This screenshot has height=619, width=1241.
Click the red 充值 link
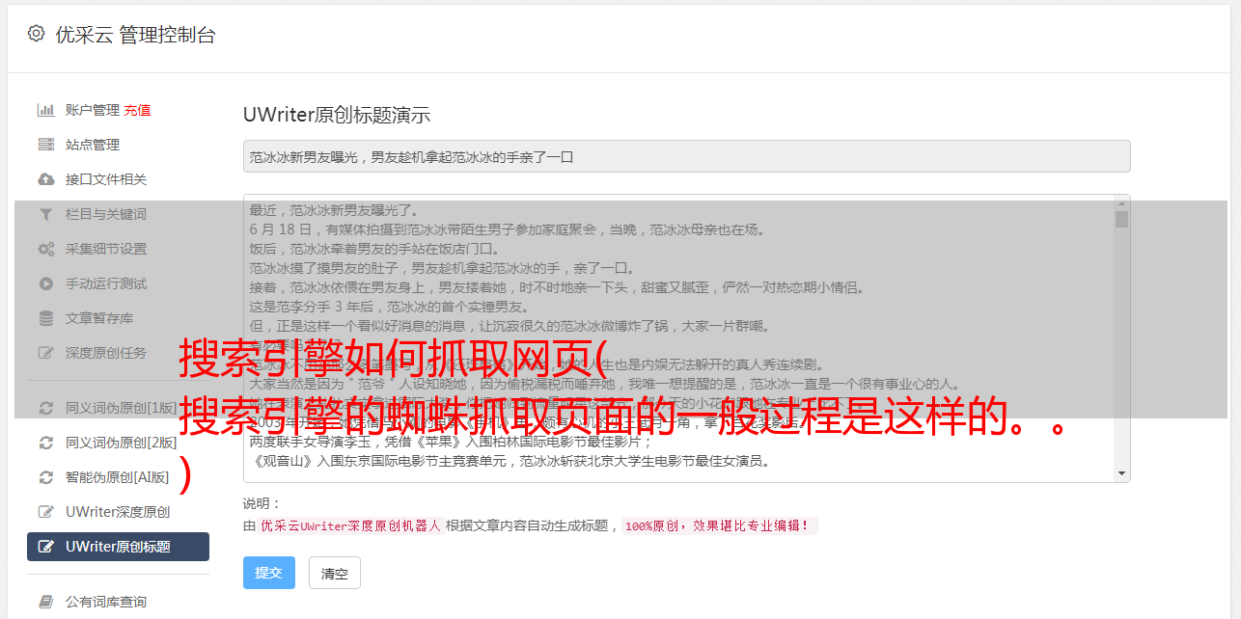point(137,110)
